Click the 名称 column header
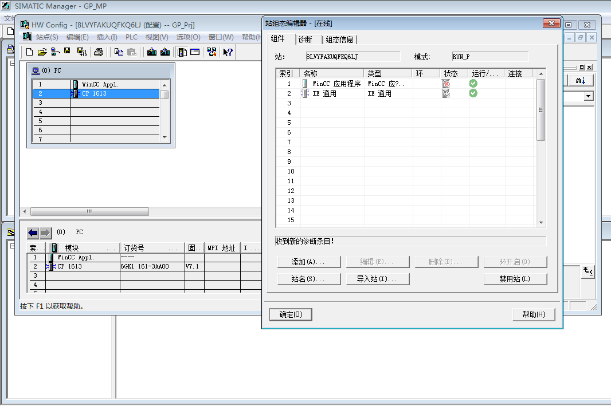 pos(332,73)
